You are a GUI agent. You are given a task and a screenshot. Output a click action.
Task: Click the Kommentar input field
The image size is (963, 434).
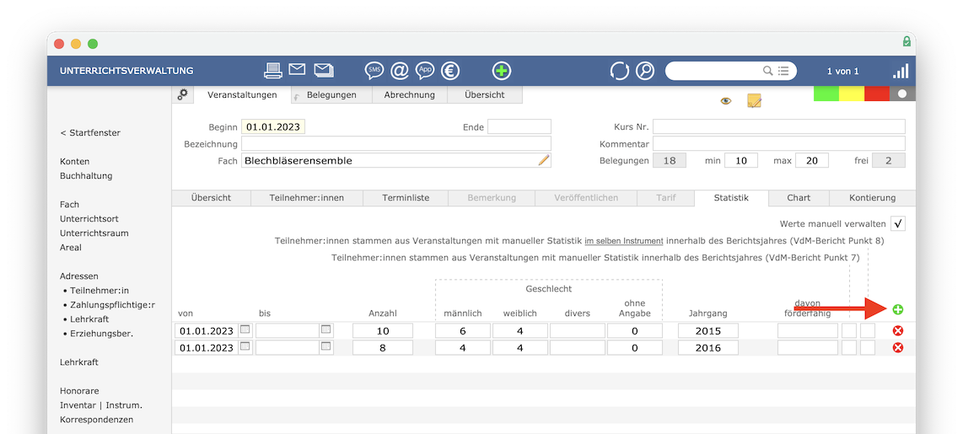tap(779, 143)
